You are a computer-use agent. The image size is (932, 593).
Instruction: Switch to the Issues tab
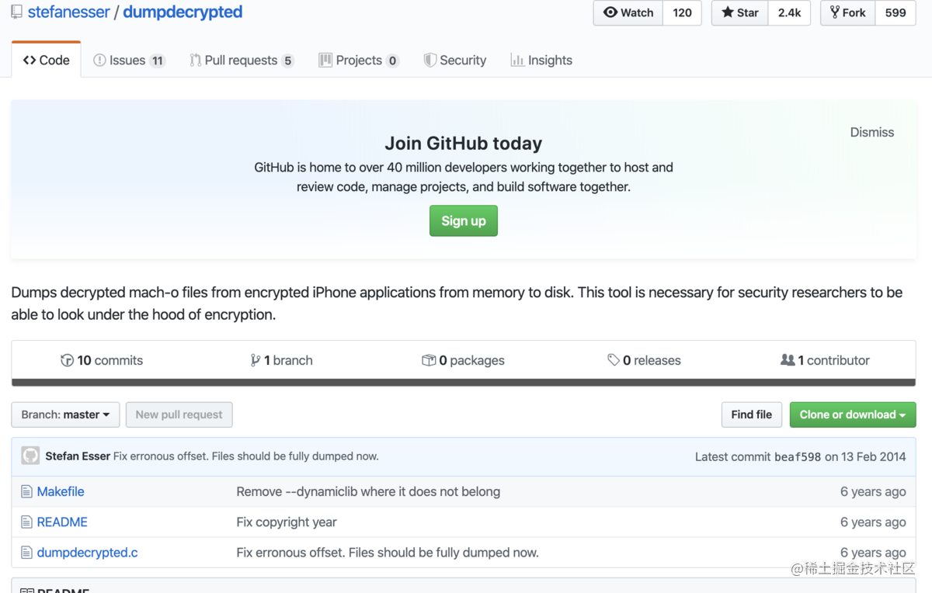pyautogui.click(x=130, y=60)
